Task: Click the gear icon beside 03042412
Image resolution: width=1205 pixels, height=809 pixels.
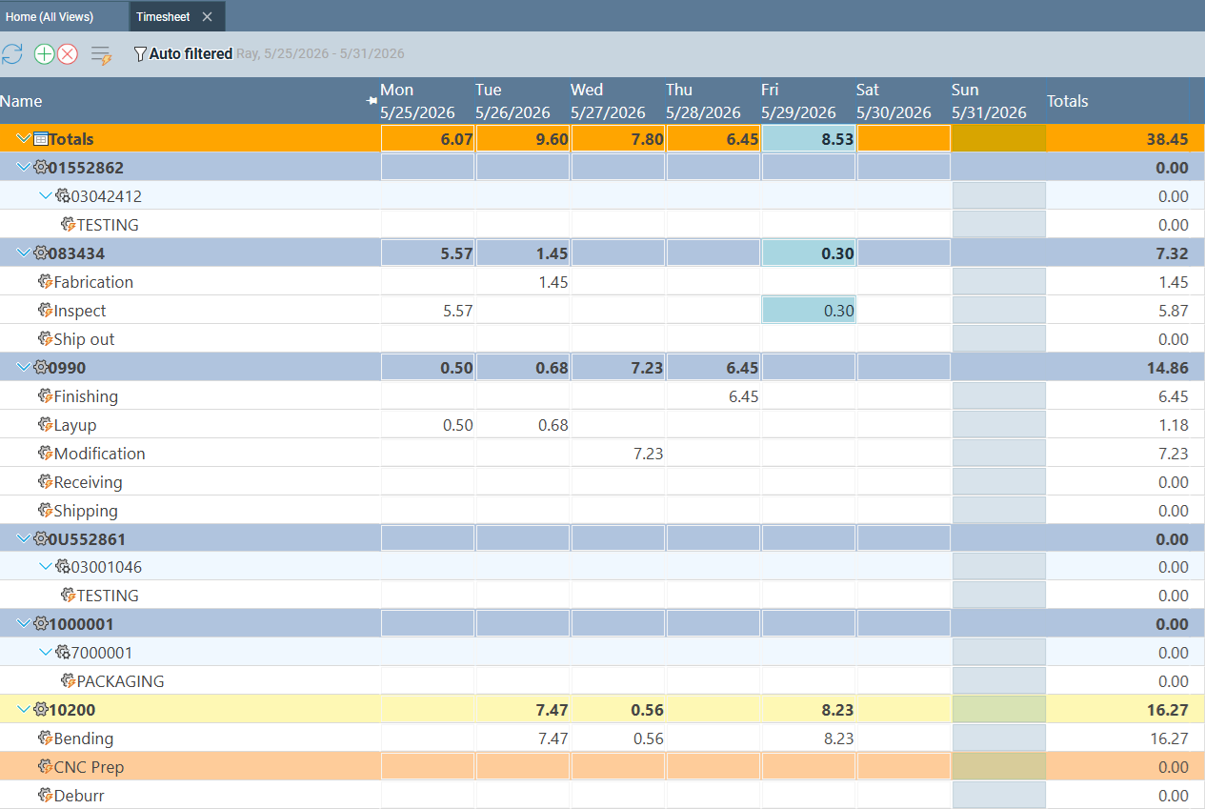Action: pos(63,196)
